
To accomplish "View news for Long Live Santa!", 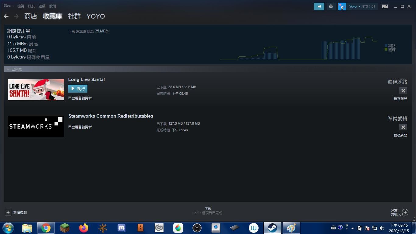I will (400, 99).
